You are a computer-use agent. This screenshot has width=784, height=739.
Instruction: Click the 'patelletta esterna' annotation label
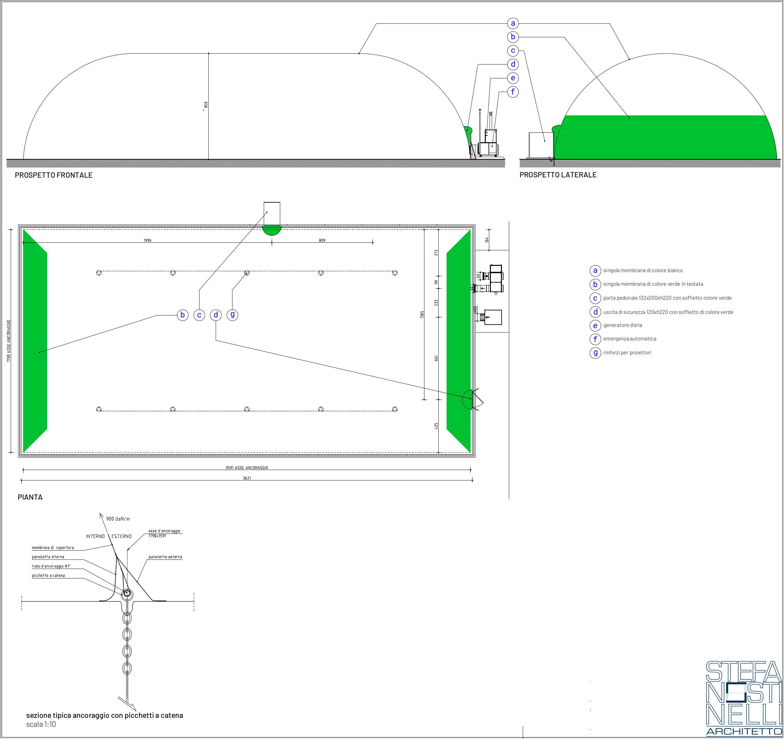point(165,557)
